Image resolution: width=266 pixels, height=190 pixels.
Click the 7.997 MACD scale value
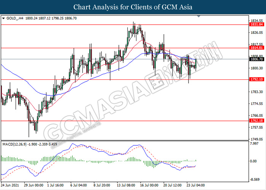coord(254,144)
